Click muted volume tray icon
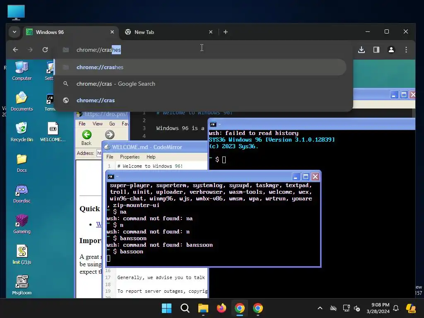Viewport: 424px width, 318px height. 357,308
